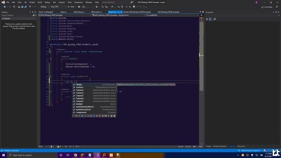281x158 pixels.
Task: Open the Debug menu
Action: pyautogui.click(x=47, y=2)
